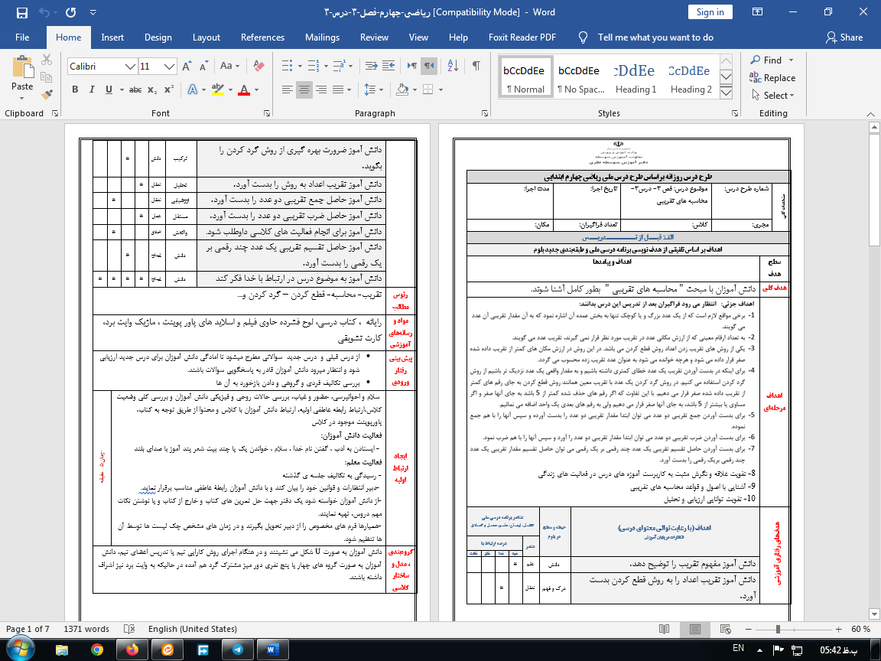The image size is (881, 661).
Task: Clear all formatting eraser icon
Action: pyautogui.click(x=258, y=67)
